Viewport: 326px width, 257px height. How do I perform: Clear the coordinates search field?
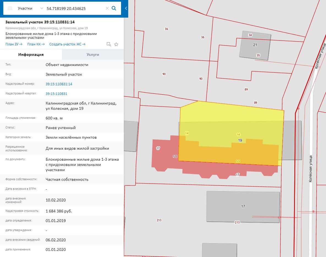(x=107, y=8)
